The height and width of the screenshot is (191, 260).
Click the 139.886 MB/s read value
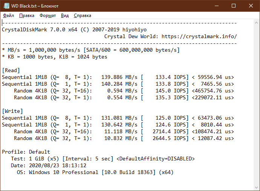(119, 77)
